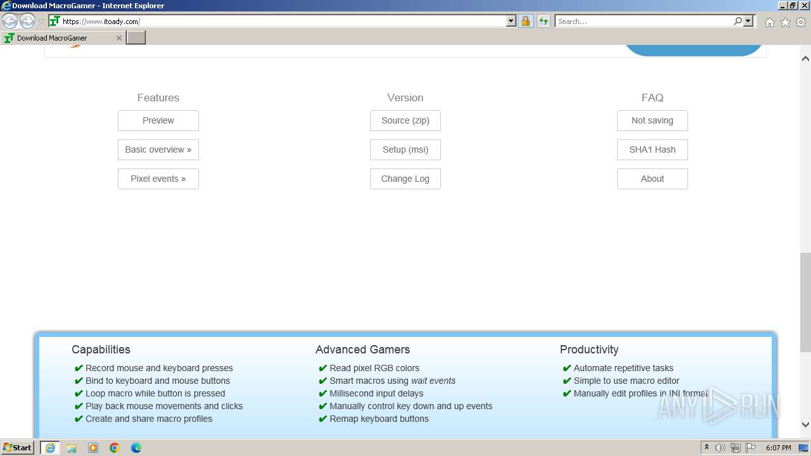This screenshot has height=456, width=811.
Task: Click the Capabilities heading
Action: (x=101, y=350)
